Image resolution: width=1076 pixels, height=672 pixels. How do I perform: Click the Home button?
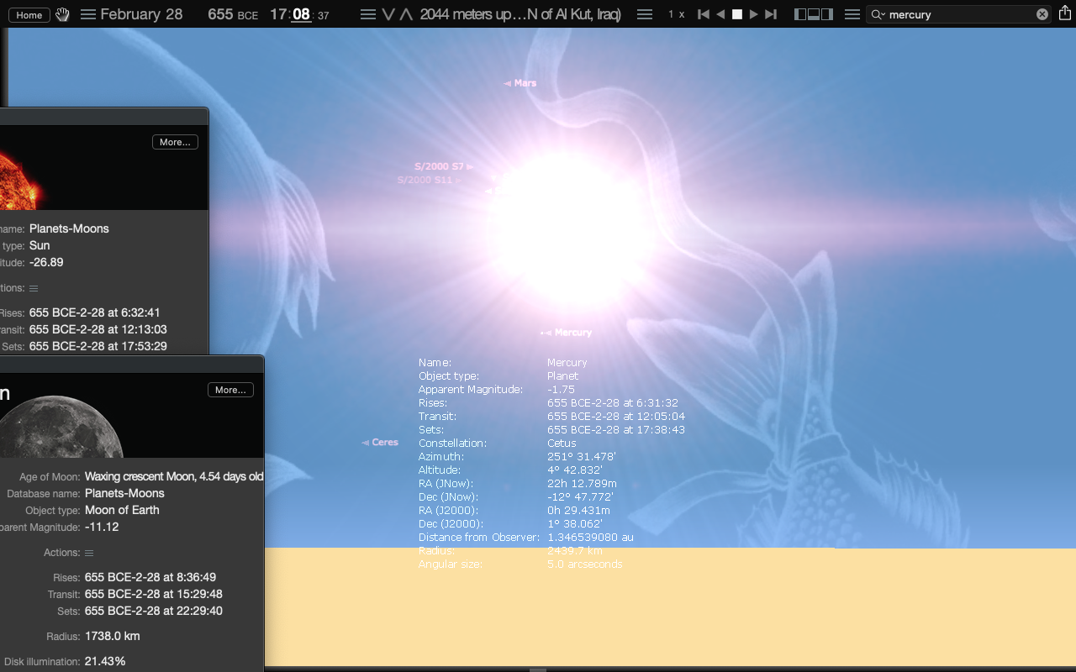pos(29,15)
